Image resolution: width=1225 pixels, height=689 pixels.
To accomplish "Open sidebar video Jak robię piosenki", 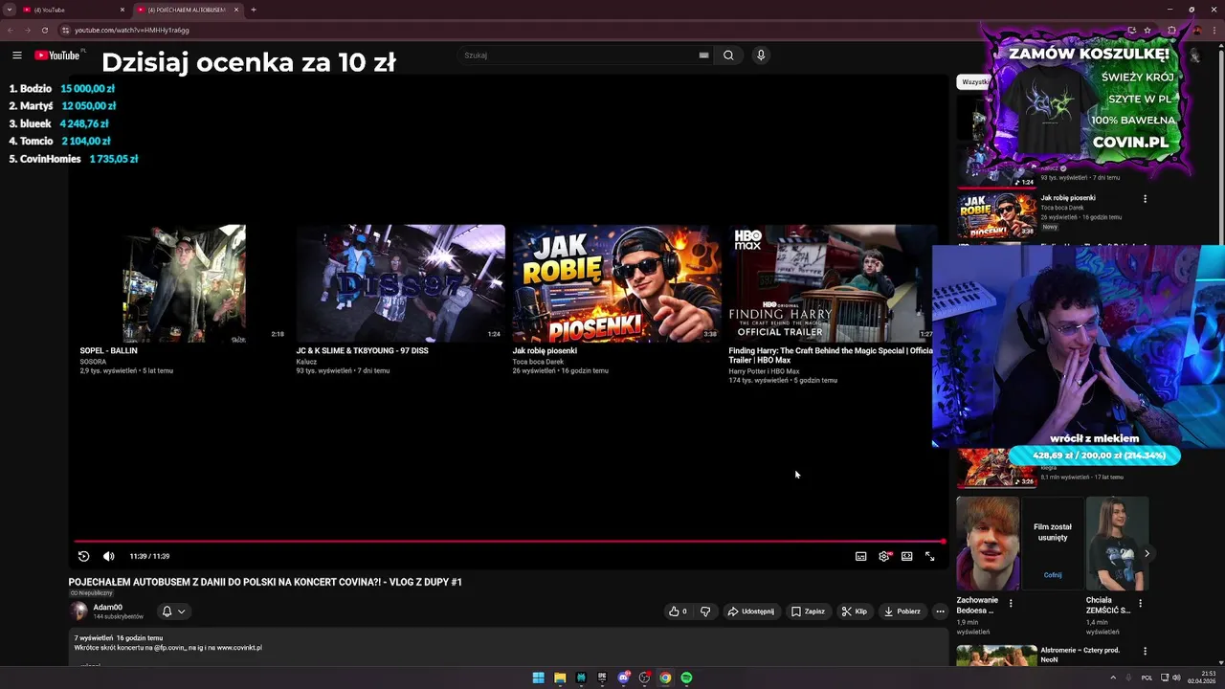I will point(997,213).
